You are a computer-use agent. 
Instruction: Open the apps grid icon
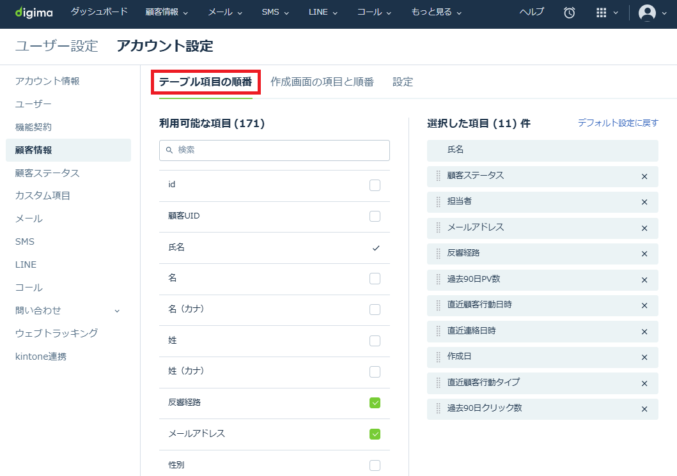coord(601,13)
